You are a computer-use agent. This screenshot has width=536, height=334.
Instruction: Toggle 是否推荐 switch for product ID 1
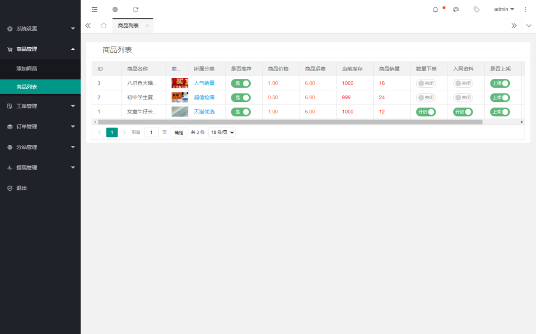tap(241, 112)
